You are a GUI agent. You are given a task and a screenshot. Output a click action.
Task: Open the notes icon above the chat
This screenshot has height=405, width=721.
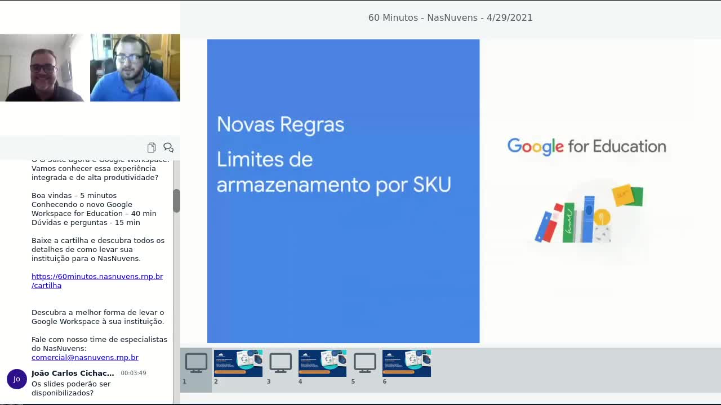(x=152, y=147)
